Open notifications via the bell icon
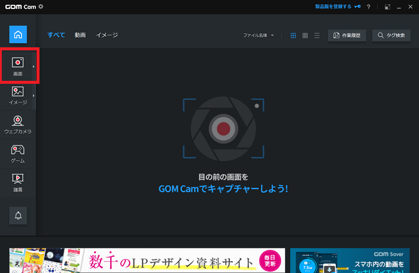The image size is (419, 273). (18, 216)
